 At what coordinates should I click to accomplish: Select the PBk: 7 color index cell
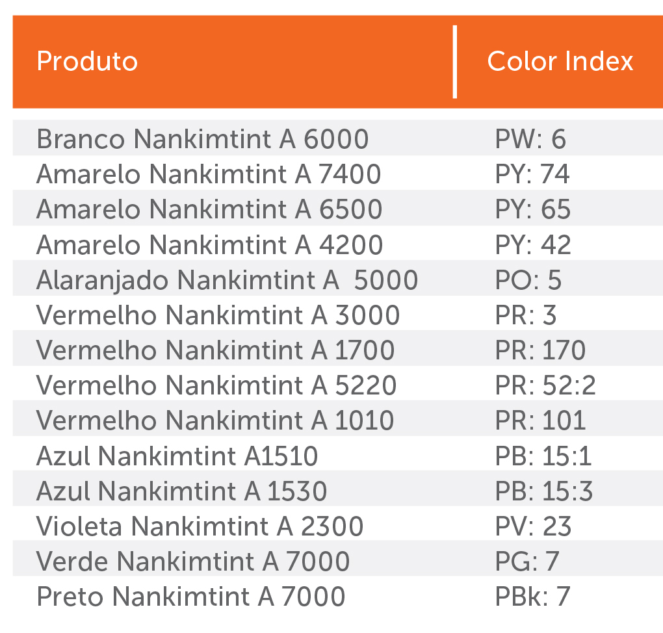(532, 597)
